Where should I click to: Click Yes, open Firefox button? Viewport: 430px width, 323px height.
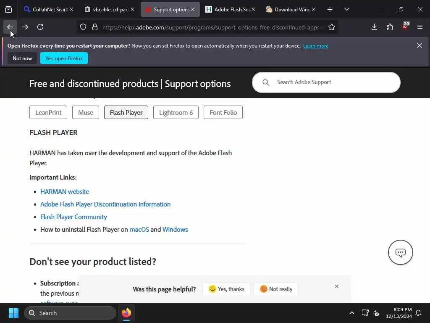point(64,58)
